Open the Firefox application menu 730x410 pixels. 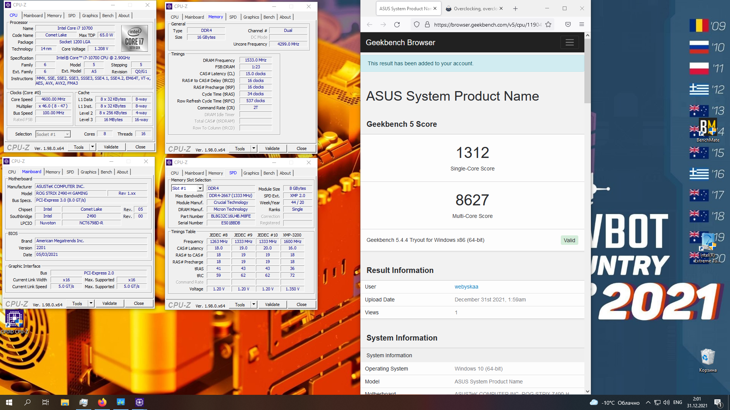click(582, 25)
